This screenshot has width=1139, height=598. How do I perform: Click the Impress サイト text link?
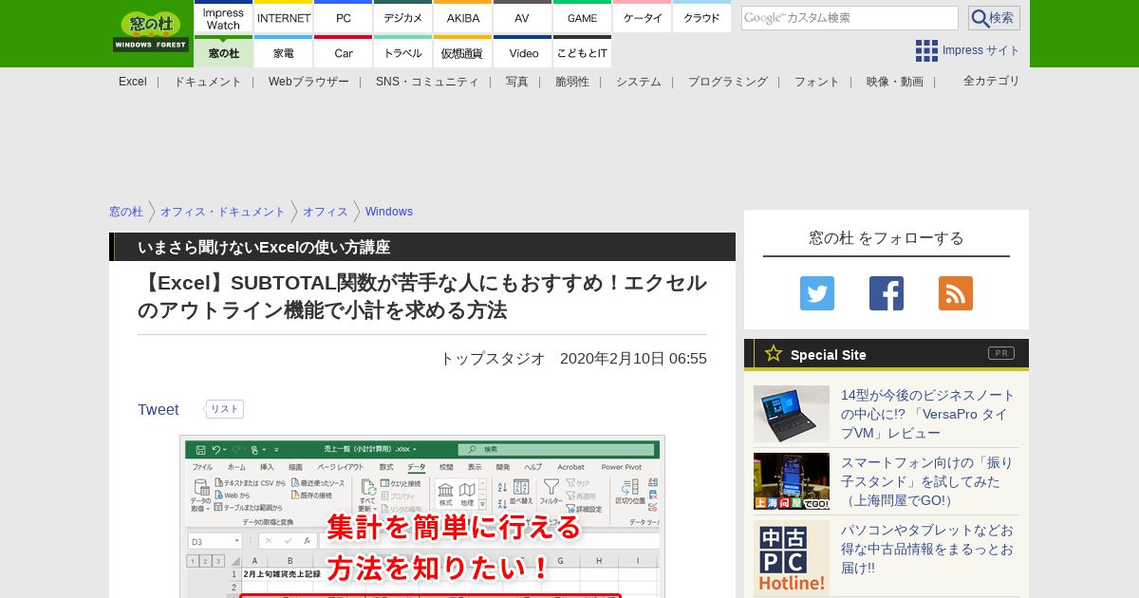981,50
